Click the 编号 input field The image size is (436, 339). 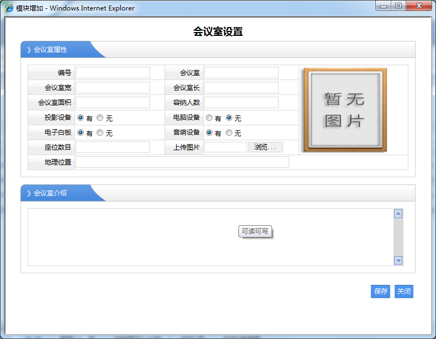pos(113,73)
